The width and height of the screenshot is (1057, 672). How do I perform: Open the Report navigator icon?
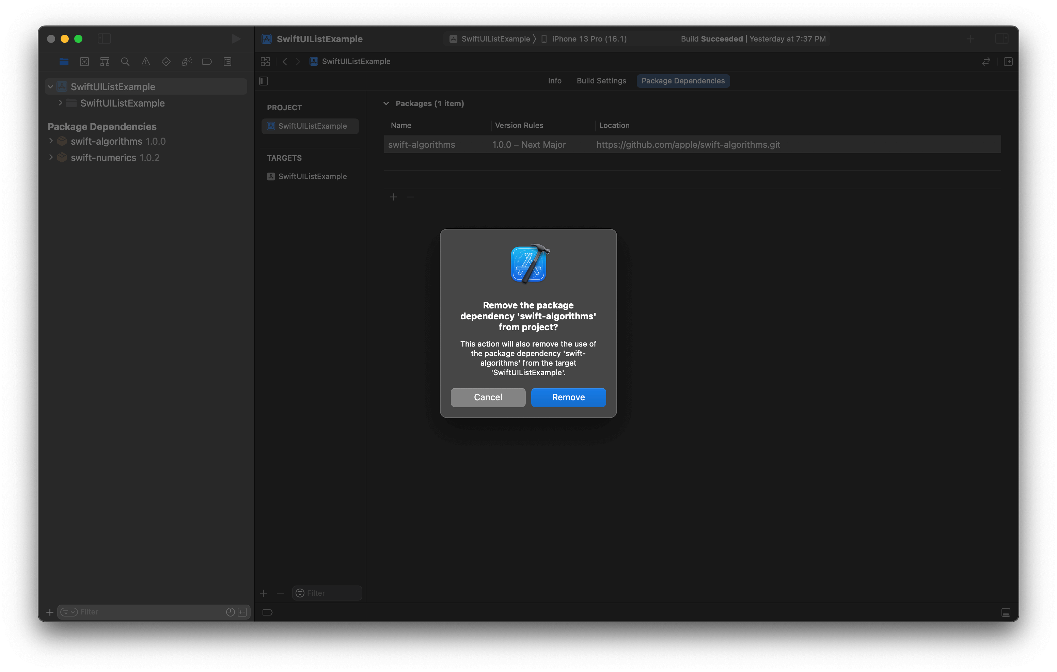click(x=227, y=62)
